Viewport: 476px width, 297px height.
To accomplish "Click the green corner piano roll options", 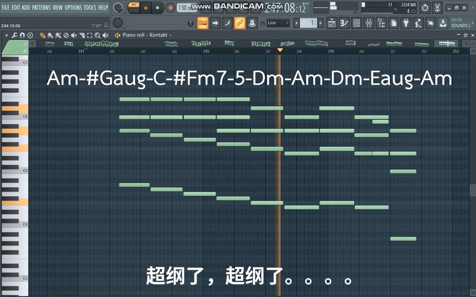I will coord(14,47).
